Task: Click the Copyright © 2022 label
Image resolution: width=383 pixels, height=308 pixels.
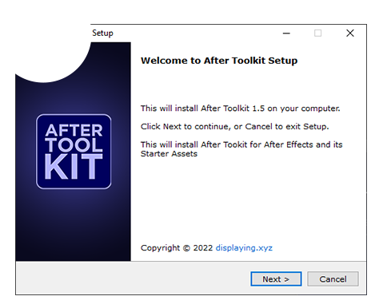Action: pyautogui.click(x=177, y=248)
